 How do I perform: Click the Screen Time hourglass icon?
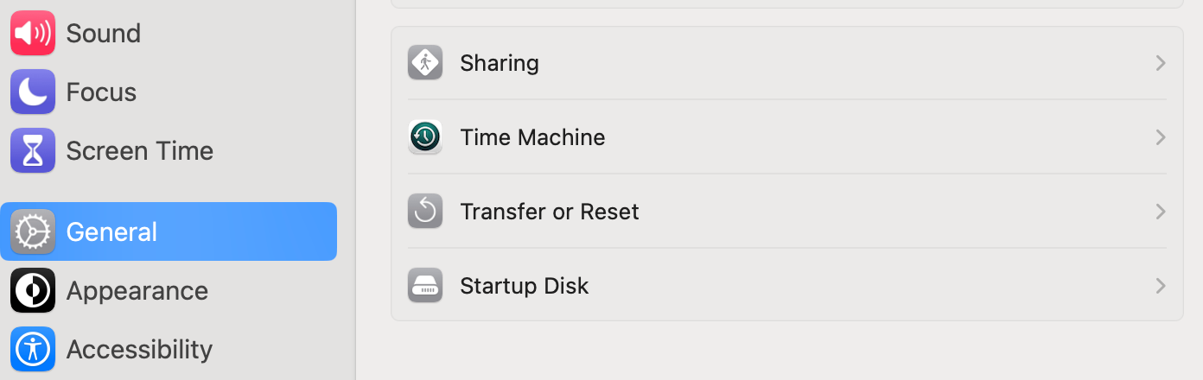pos(33,150)
